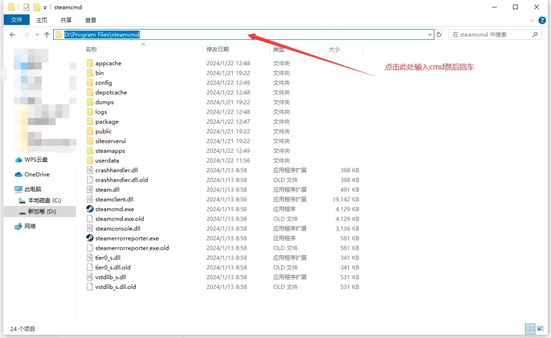Image resolution: width=551 pixels, height=338 pixels.
Task: Sort by 大小 column header
Action: pos(334,50)
